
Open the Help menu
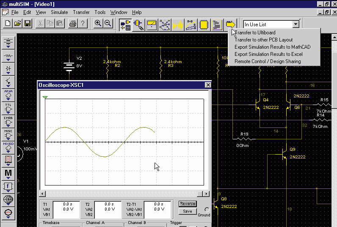coord(137,12)
